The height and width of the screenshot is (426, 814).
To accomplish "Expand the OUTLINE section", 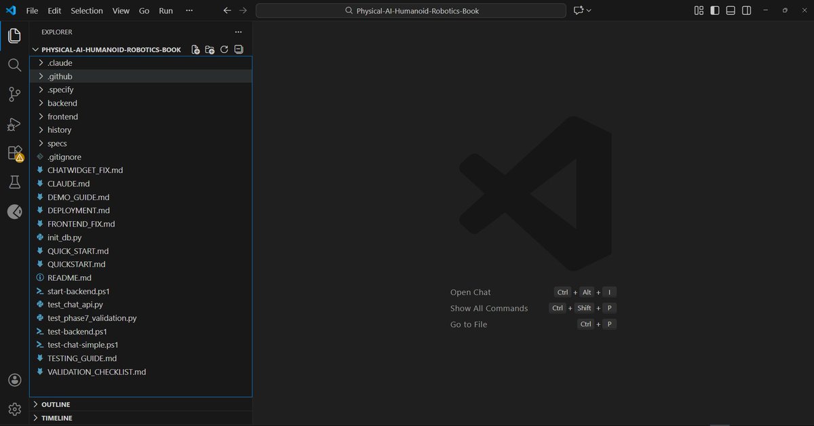I will point(140,404).
